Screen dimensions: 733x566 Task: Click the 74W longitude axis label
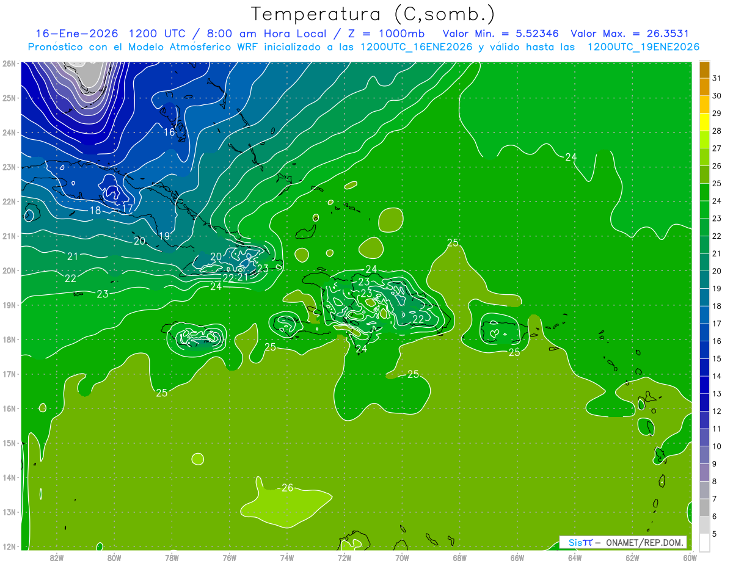[x=286, y=557]
